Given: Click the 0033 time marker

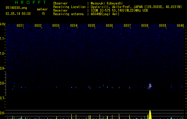Looking at the screenshot, I should coord(56,26).
